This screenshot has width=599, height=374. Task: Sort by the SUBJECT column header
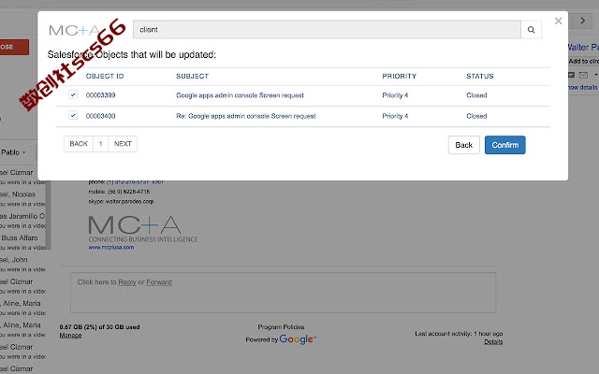click(192, 77)
